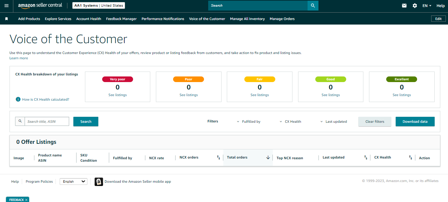The height and width of the screenshot is (202, 448).
Task: Sort Total orders descending arrow
Action: point(268,157)
